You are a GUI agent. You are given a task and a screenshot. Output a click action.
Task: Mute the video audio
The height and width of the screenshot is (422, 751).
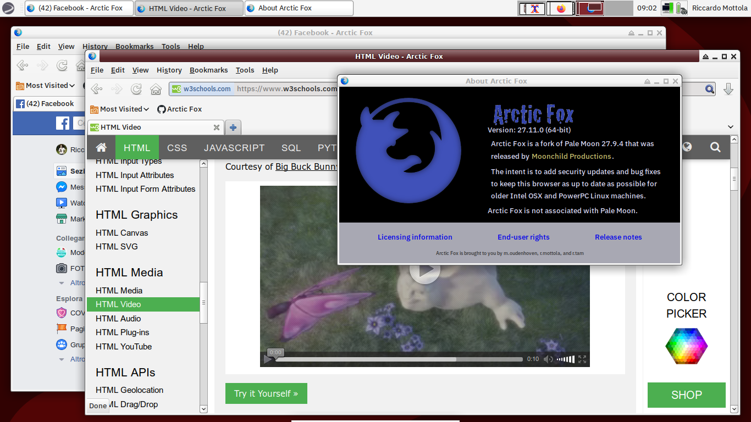(548, 359)
